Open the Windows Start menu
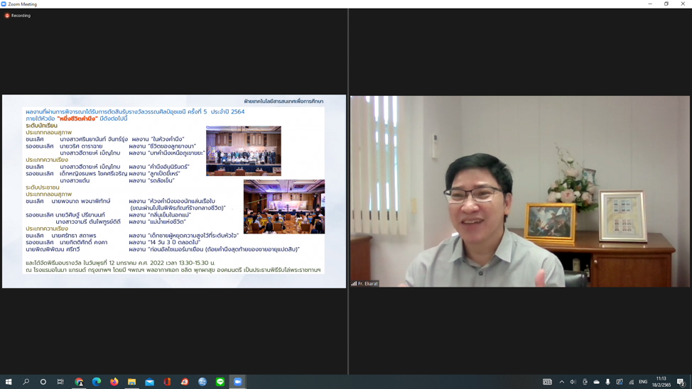The height and width of the screenshot is (389, 692). tap(9, 382)
